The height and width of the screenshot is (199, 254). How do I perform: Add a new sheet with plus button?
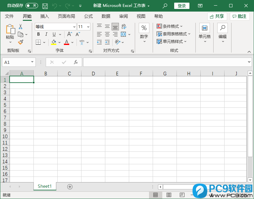pos(70,187)
